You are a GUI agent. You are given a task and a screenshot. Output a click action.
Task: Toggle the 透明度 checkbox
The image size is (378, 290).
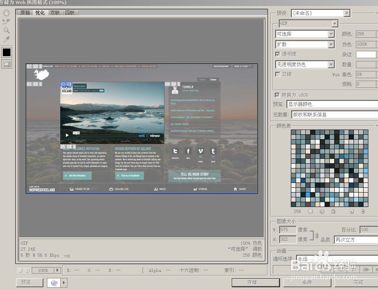(x=278, y=54)
